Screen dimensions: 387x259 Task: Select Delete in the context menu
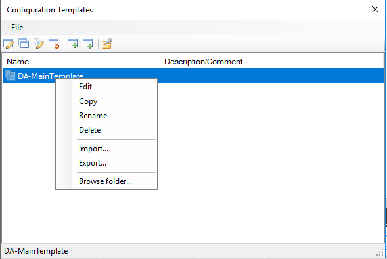point(106,130)
